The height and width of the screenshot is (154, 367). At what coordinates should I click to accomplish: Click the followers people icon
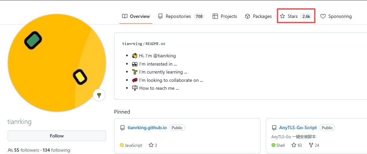pyautogui.click(x=10, y=150)
